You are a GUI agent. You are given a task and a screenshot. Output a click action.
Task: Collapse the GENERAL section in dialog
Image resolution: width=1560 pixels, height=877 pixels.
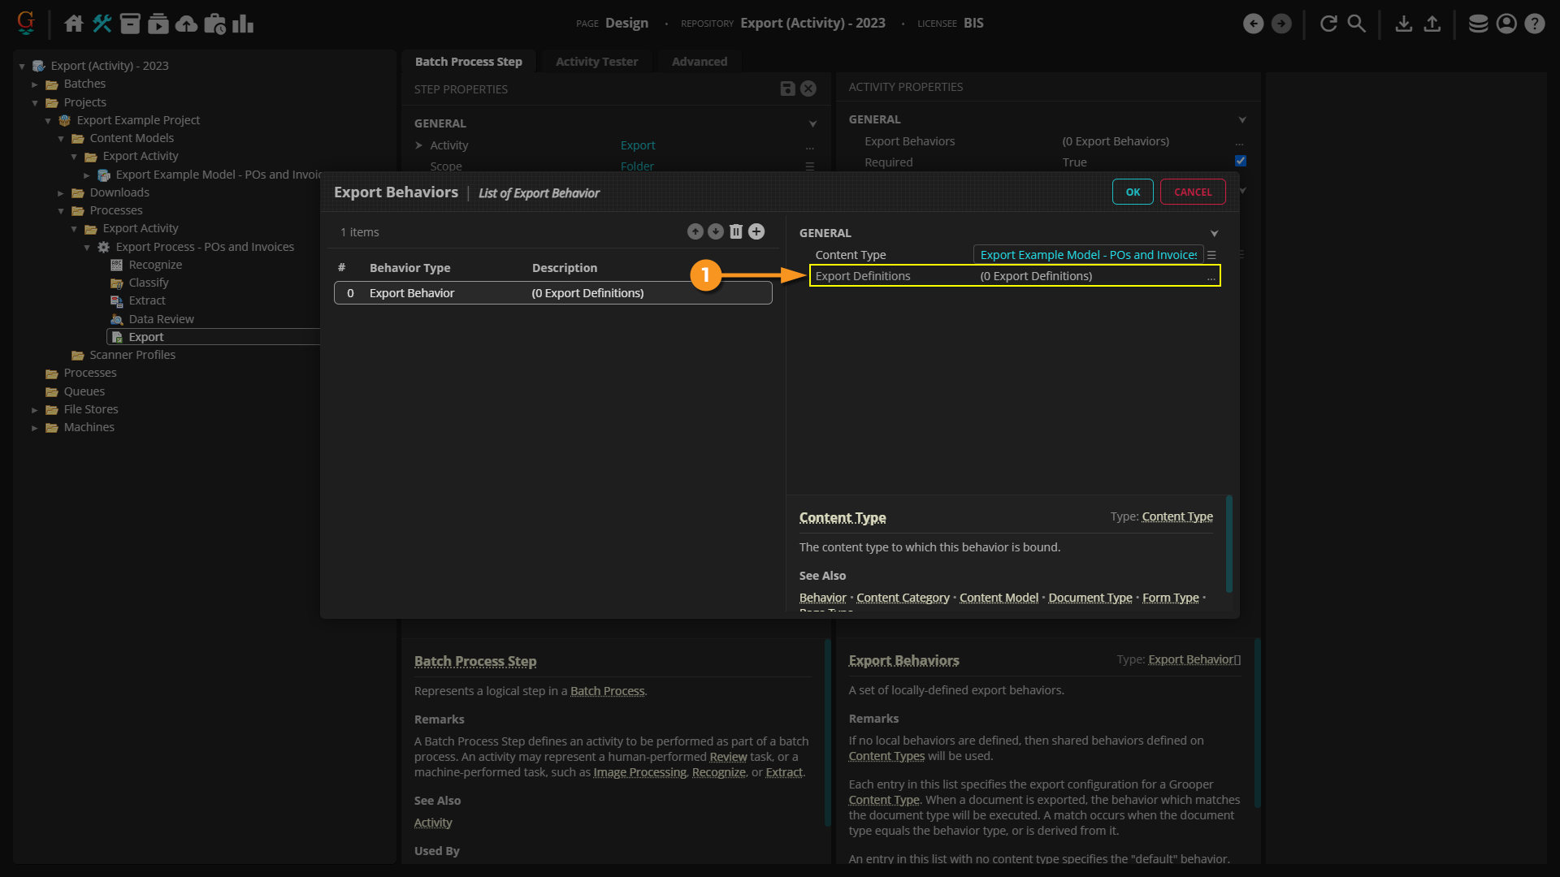(x=1214, y=233)
